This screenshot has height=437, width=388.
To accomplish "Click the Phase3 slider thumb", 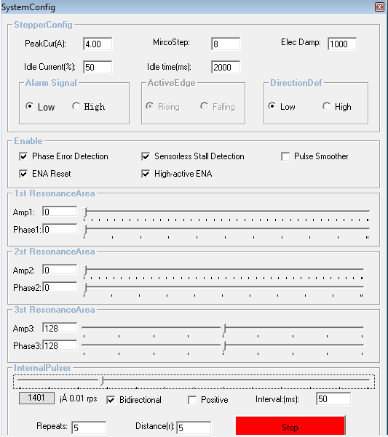I will (223, 346).
